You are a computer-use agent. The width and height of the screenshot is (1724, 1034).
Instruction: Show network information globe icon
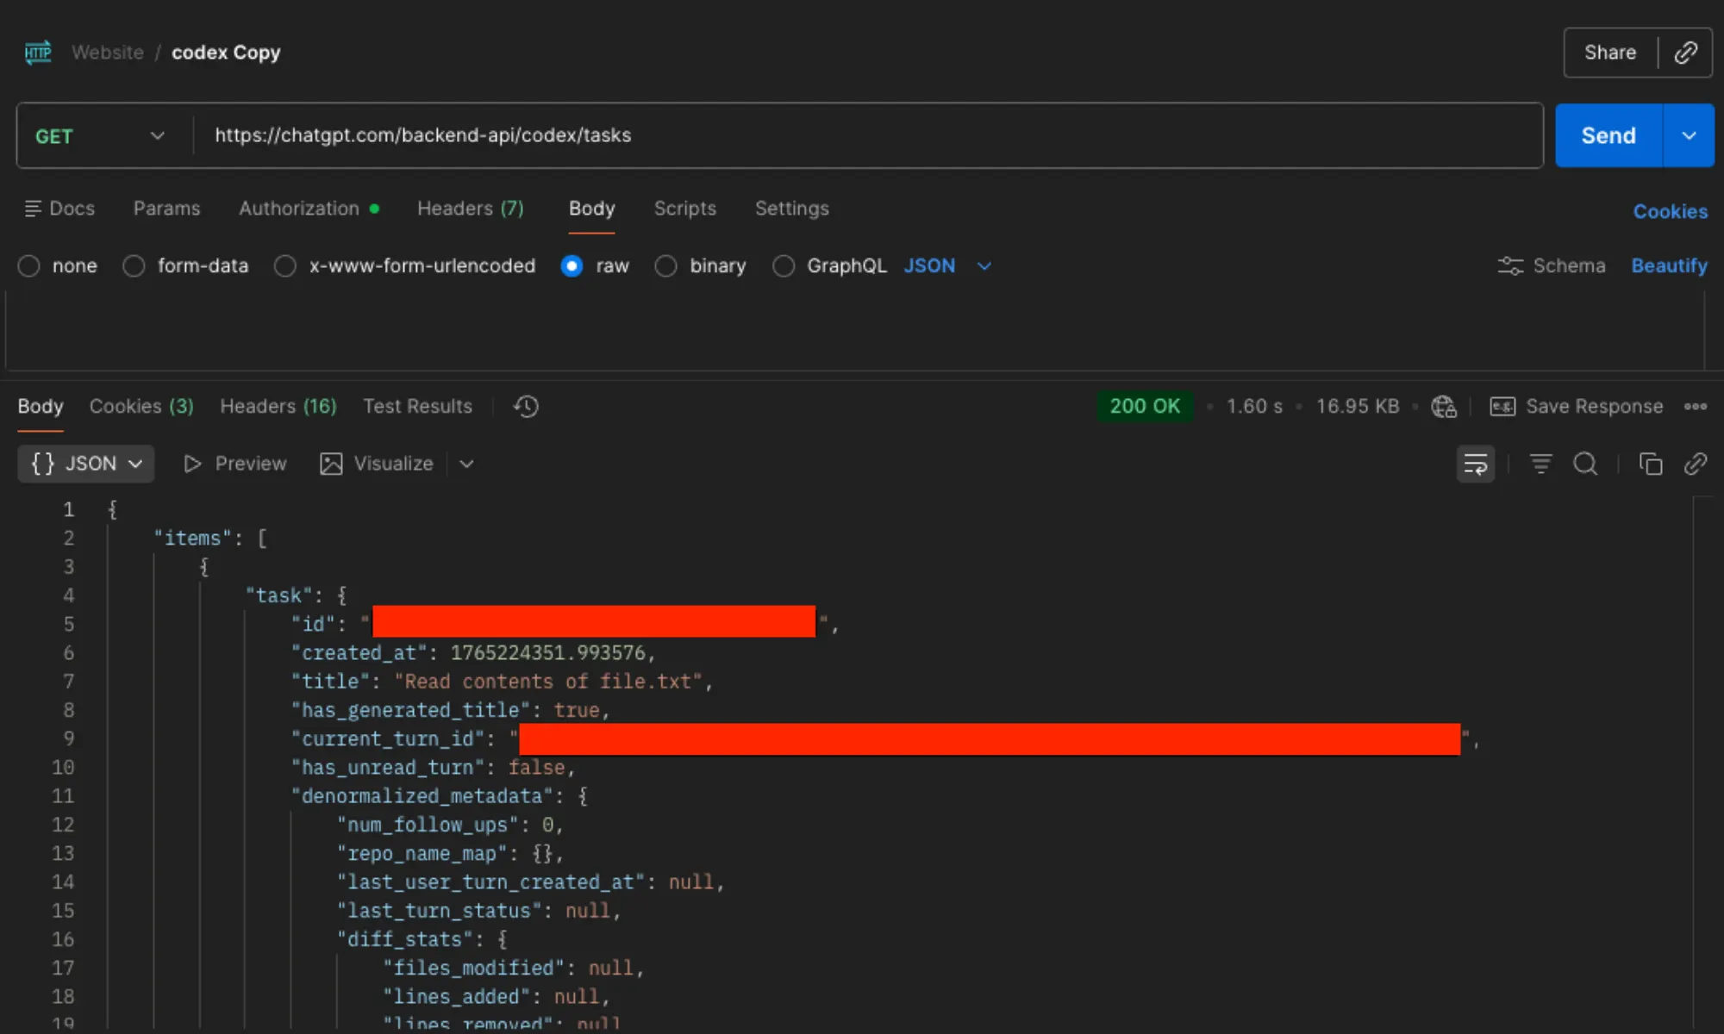[x=1444, y=406]
